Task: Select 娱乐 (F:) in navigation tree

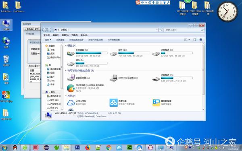Action: coord(52,108)
